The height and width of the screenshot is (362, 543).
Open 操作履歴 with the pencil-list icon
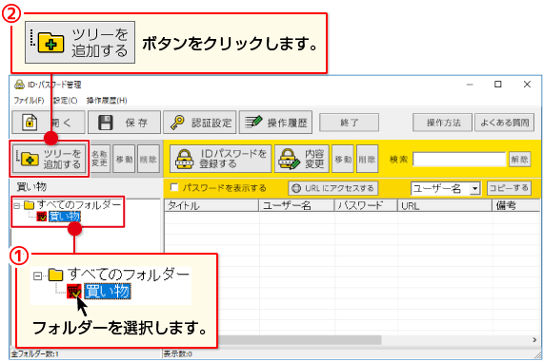(x=275, y=123)
